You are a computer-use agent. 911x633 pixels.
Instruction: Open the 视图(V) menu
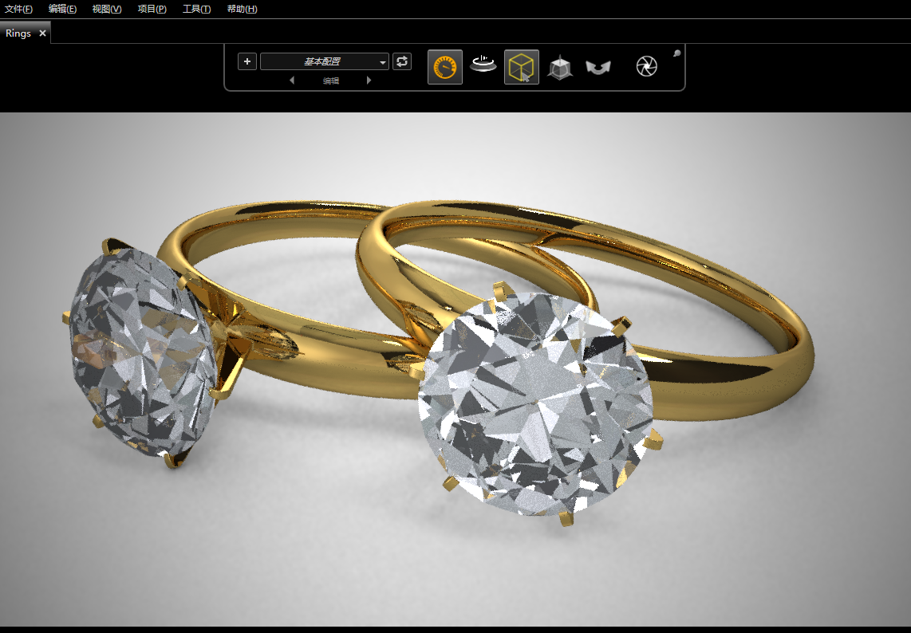107,9
